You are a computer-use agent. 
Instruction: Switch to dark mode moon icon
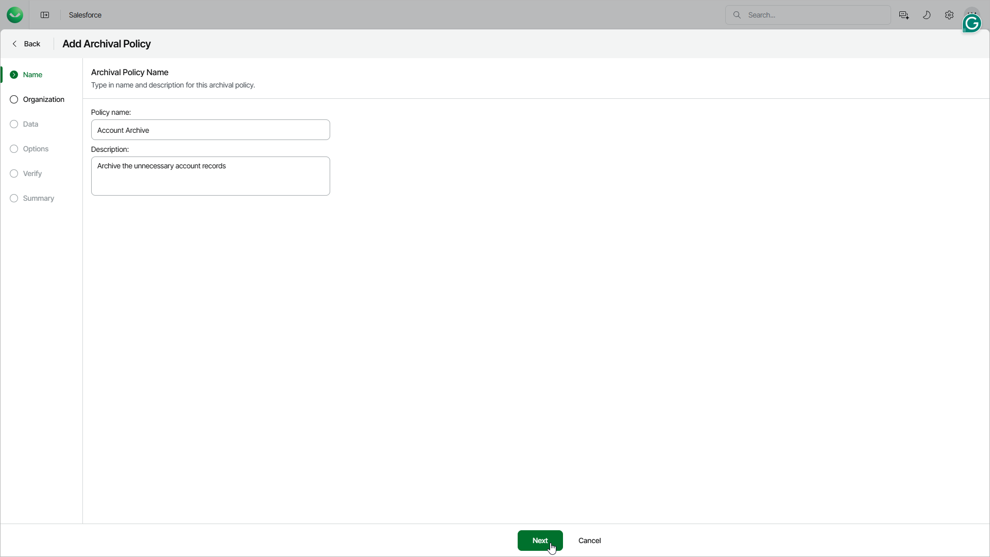(x=926, y=15)
